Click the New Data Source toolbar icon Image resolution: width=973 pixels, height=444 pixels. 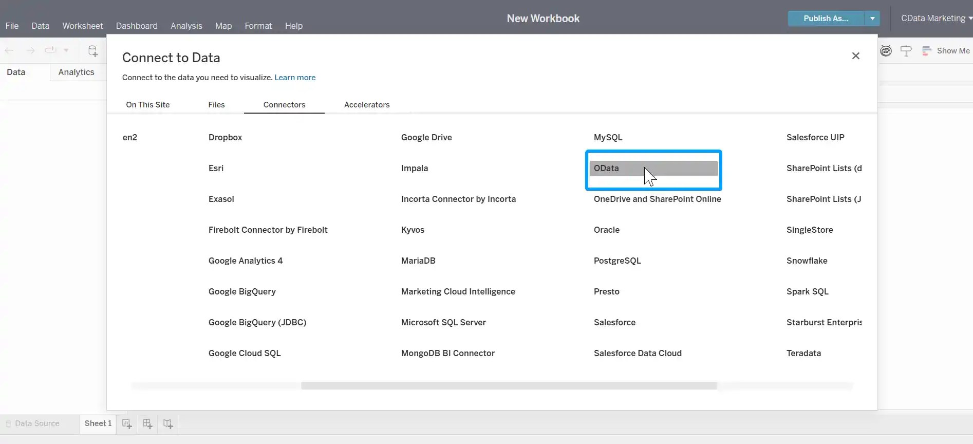[92, 51]
